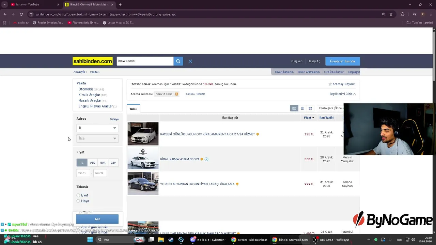Viewport: 436px width, 245px height.
Task: Open the Fiyata göre sorting dropdown
Action: point(330,108)
